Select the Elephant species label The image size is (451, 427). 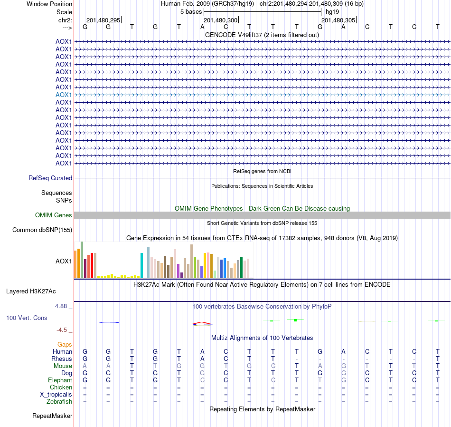[x=60, y=380]
